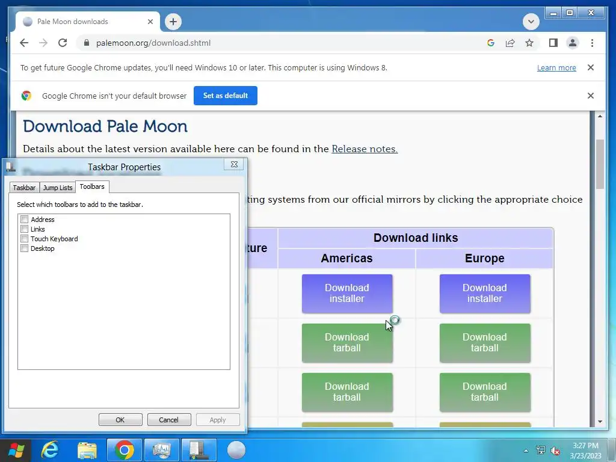
Task: Dismiss the default browser bar
Action: [x=591, y=96]
